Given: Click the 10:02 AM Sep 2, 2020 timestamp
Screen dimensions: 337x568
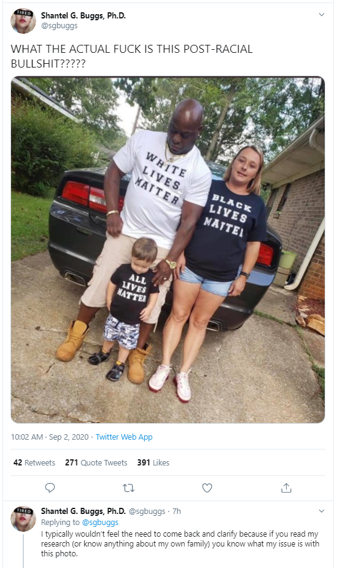Looking at the screenshot, I should [x=50, y=437].
